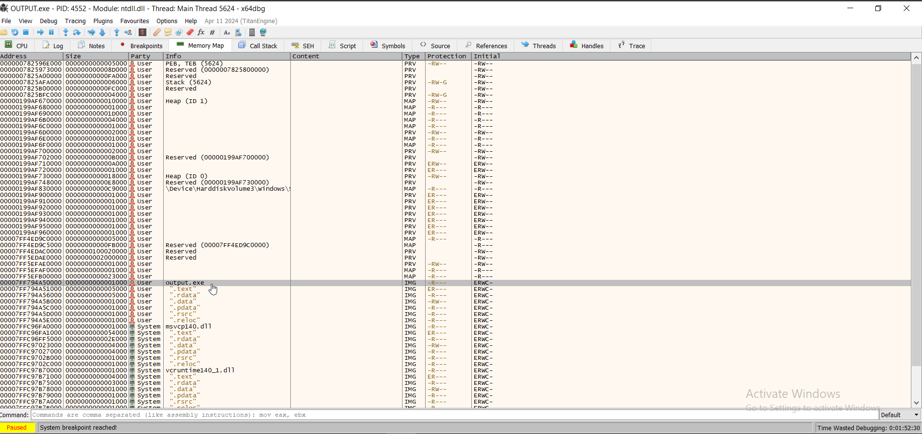Select the msvcp140.dll memory row
The image size is (922, 434).
coord(188,327)
